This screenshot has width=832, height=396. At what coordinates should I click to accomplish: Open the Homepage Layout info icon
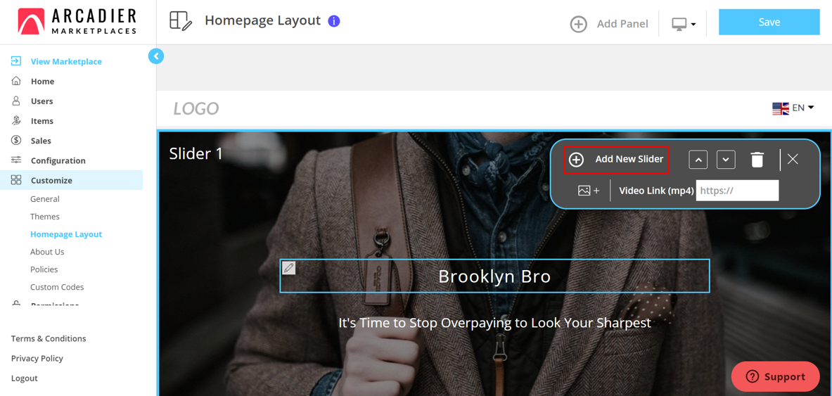point(334,21)
